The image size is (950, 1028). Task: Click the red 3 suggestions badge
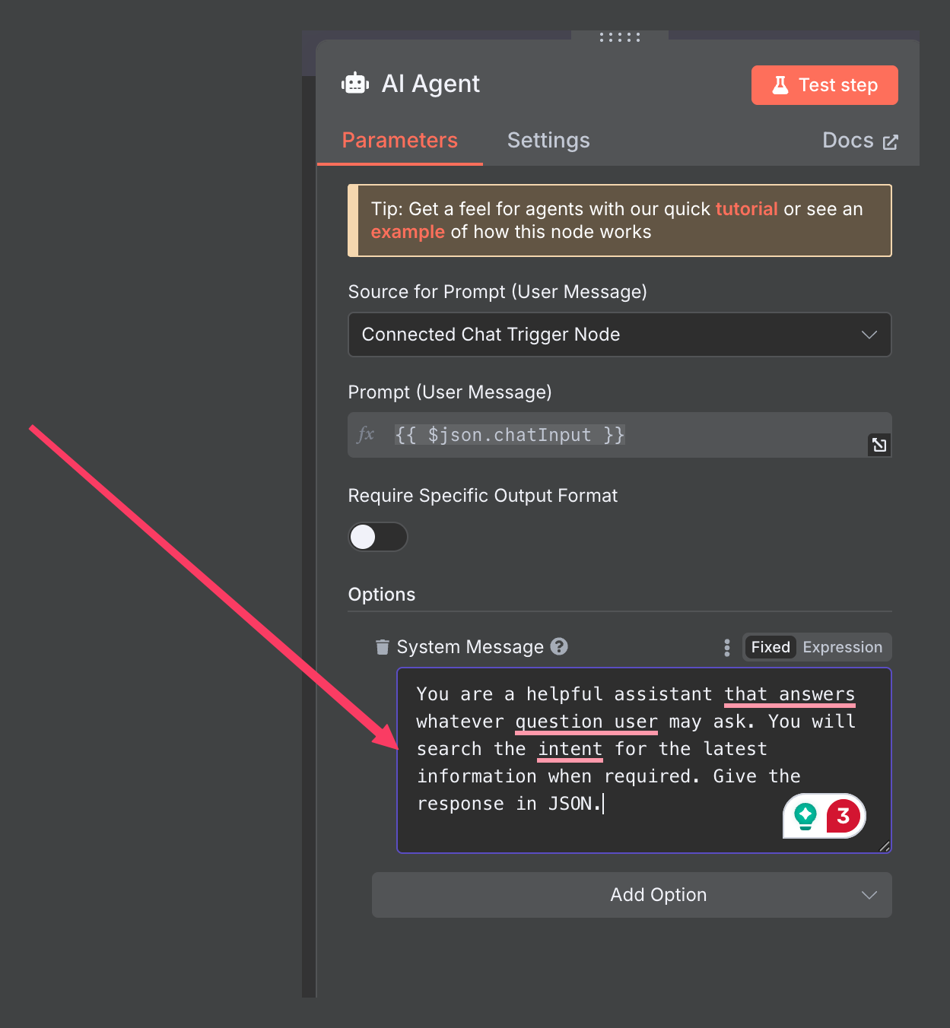[x=844, y=817]
